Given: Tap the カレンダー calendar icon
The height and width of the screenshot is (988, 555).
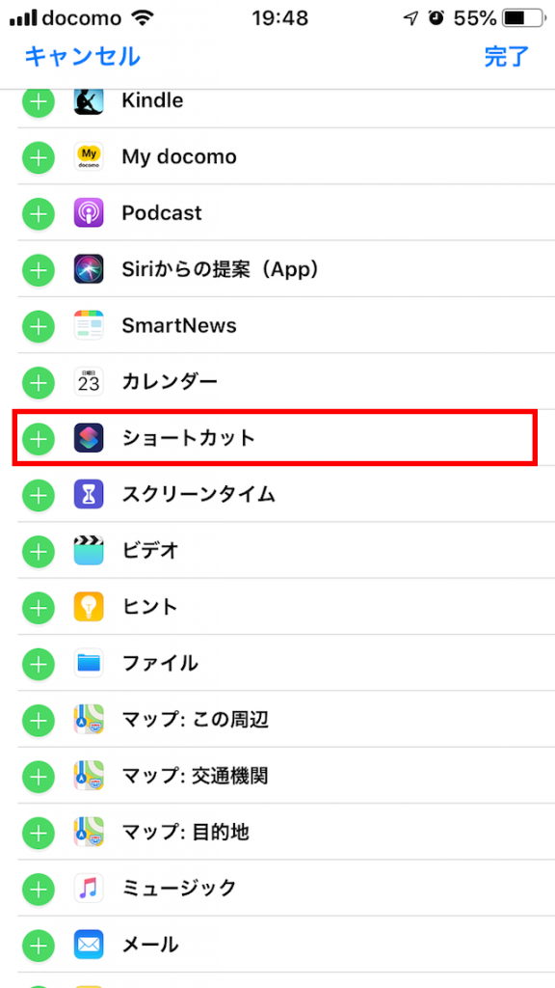Looking at the screenshot, I should coord(89,381).
